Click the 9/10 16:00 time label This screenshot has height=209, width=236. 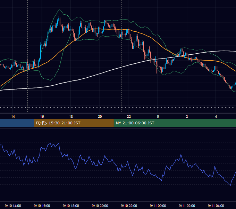(x=42, y=206)
